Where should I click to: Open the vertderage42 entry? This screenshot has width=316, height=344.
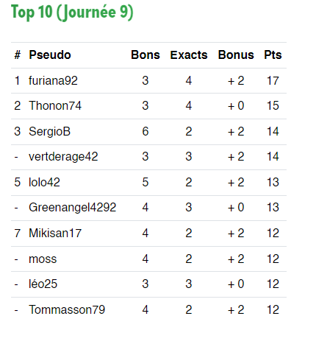[x=63, y=157]
